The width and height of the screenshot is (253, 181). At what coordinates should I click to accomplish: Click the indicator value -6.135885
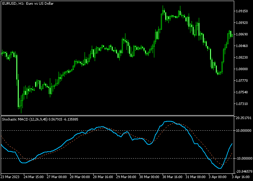tap(71, 119)
